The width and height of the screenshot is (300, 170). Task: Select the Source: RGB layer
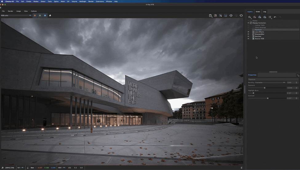[259, 39]
